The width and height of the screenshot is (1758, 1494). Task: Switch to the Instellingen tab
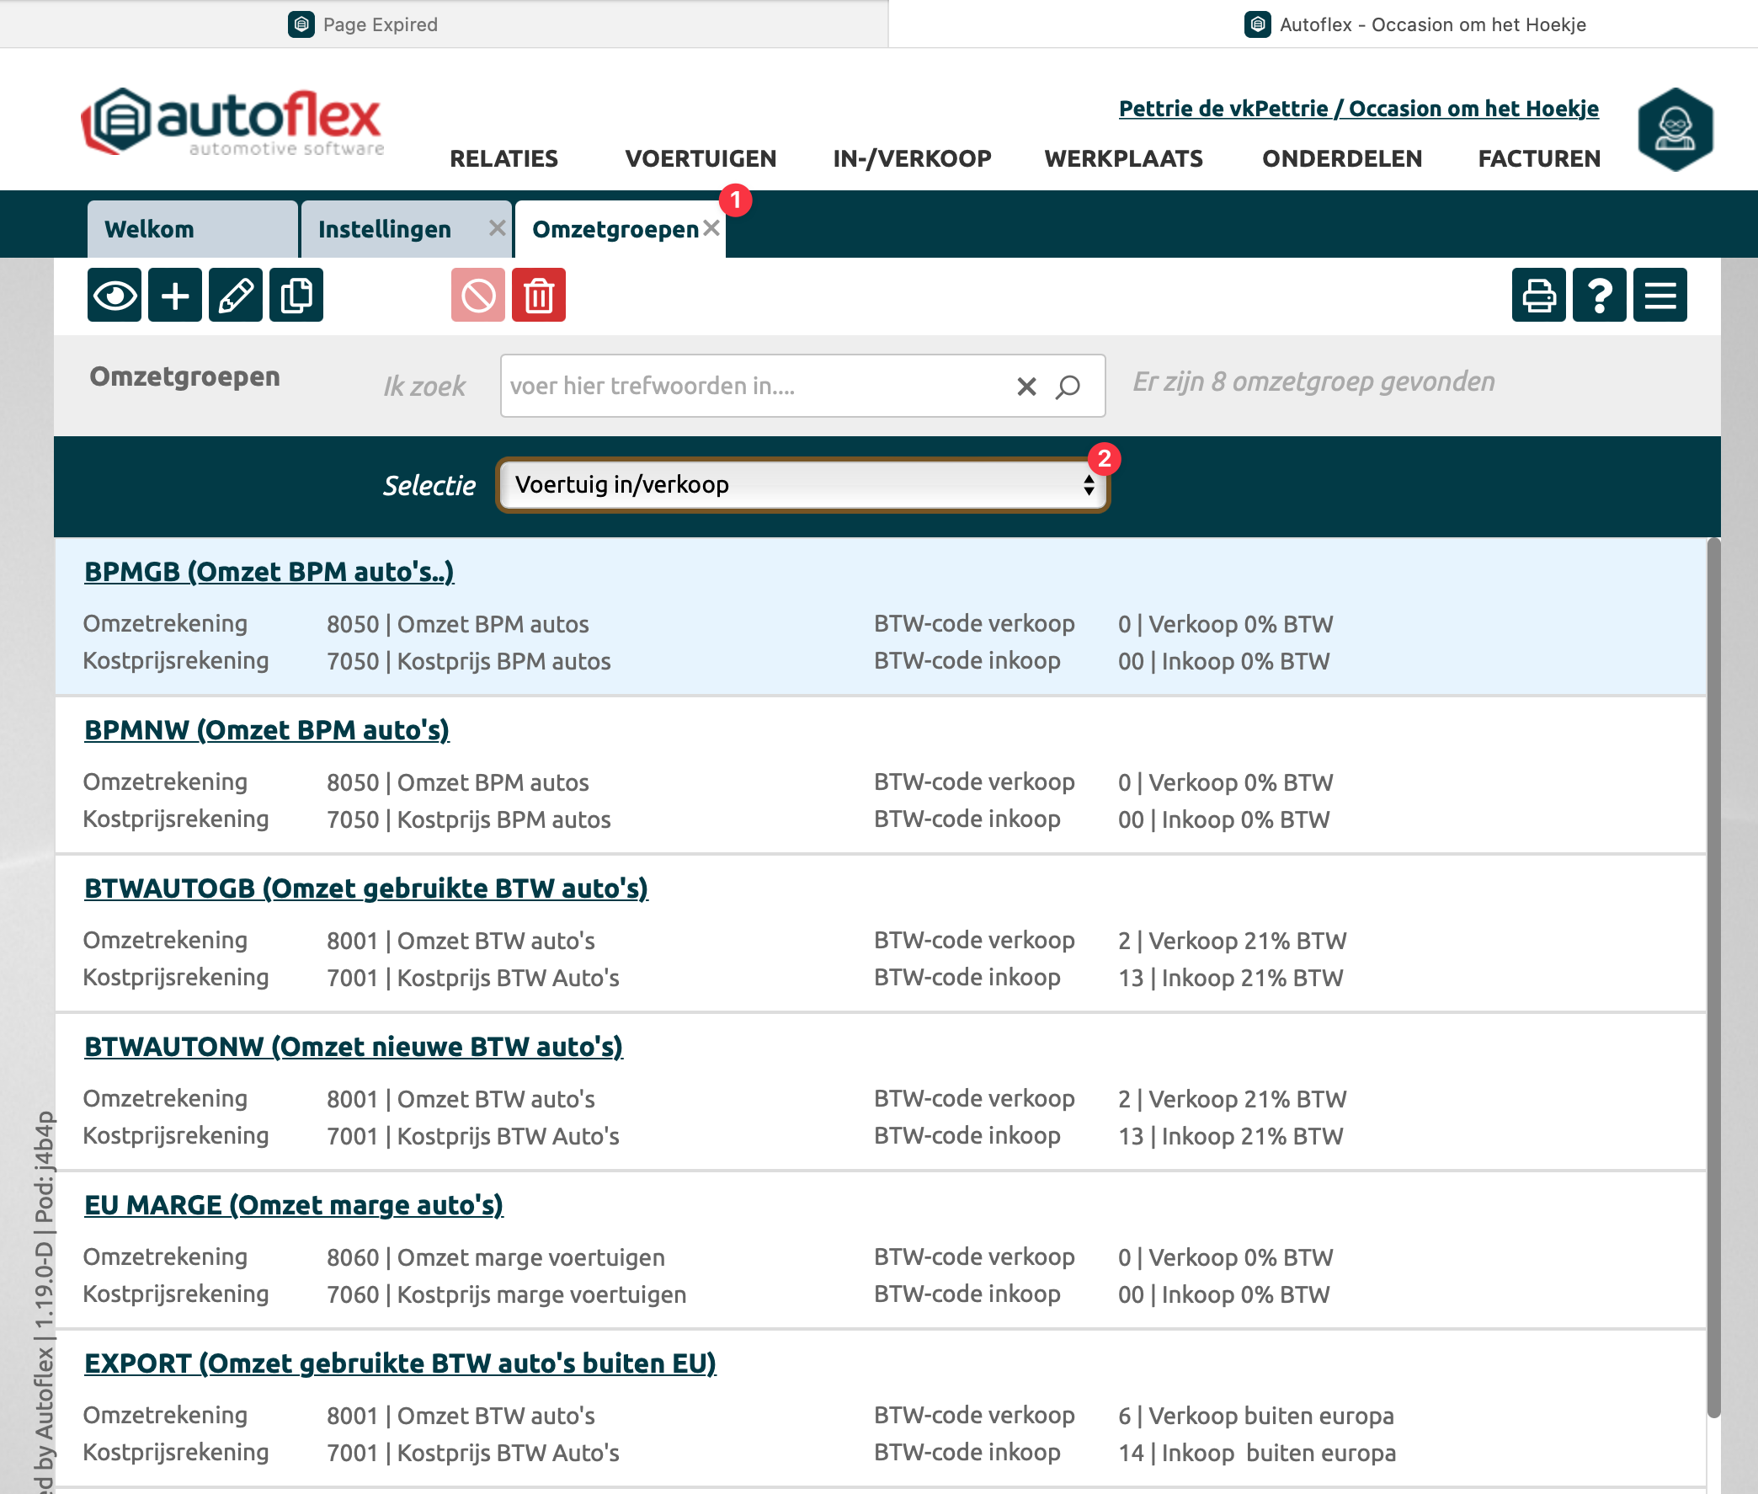point(386,230)
